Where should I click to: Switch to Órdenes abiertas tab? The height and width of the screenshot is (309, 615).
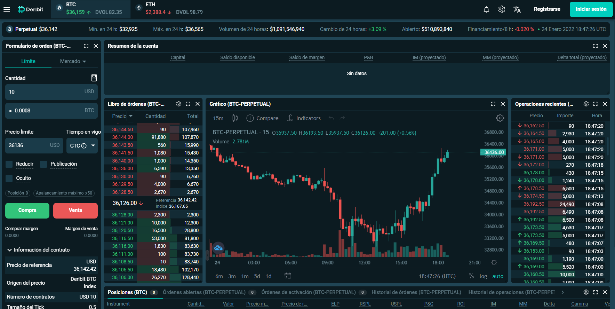(x=204, y=292)
